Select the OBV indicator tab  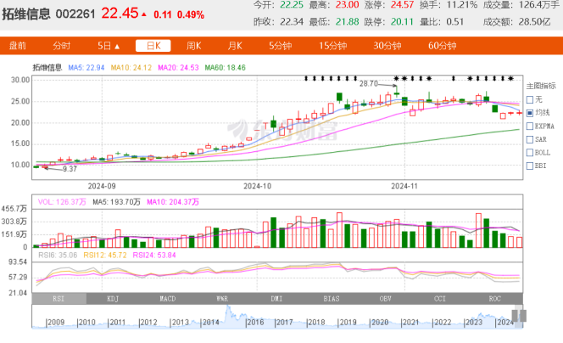386,299
